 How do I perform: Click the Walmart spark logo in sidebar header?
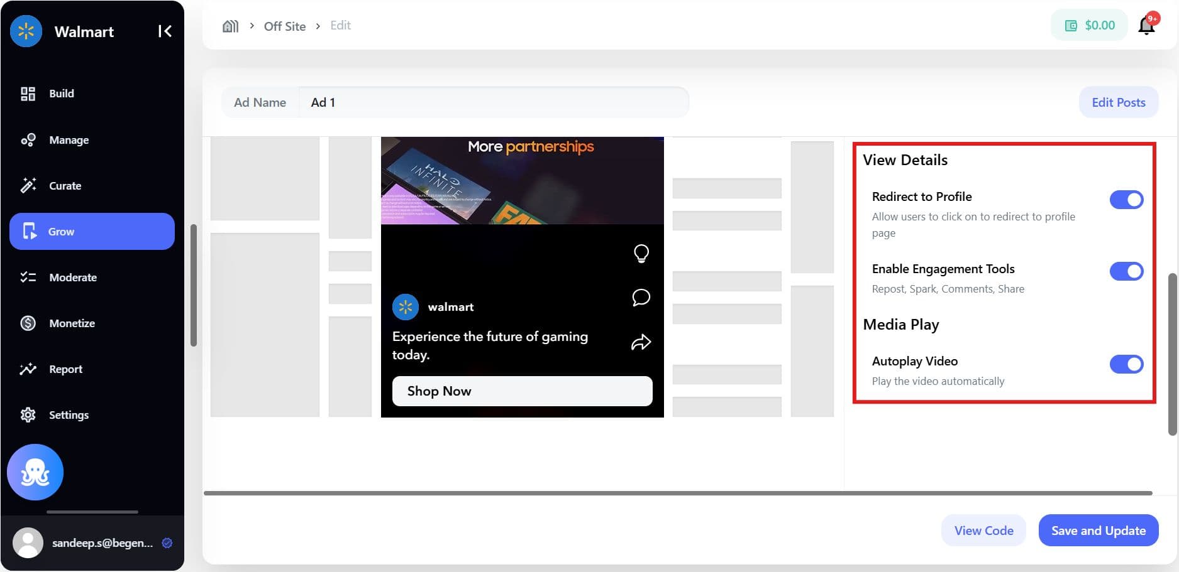click(x=26, y=31)
